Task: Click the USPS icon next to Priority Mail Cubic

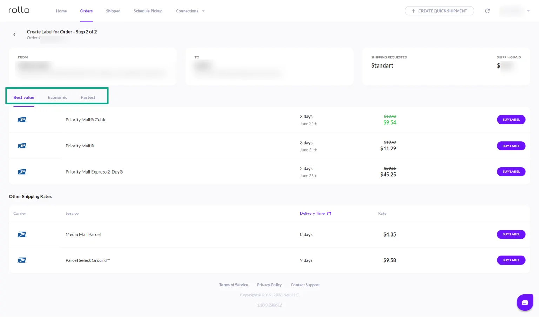Action: coord(22,119)
